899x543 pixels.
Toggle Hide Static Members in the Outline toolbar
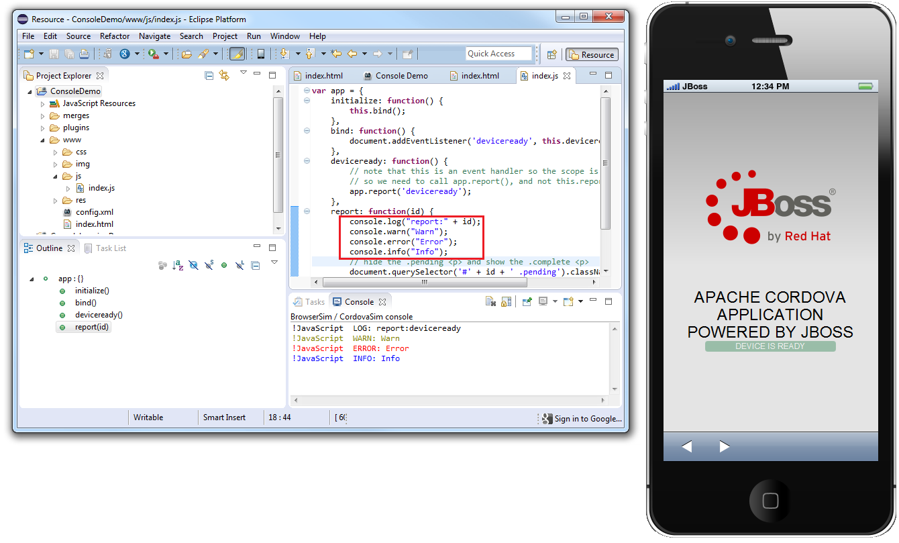(x=209, y=265)
